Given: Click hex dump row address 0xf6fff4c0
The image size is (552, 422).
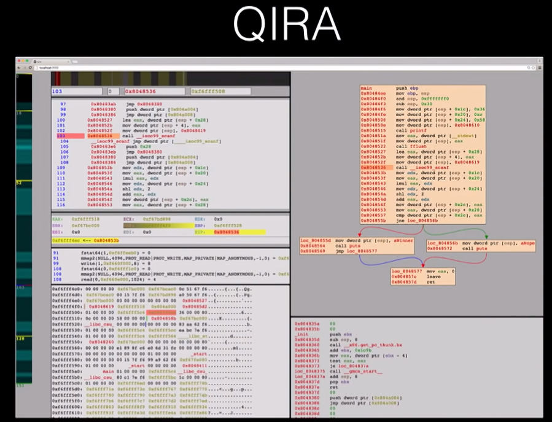Looking at the screenshot, I should click(68, 289).
